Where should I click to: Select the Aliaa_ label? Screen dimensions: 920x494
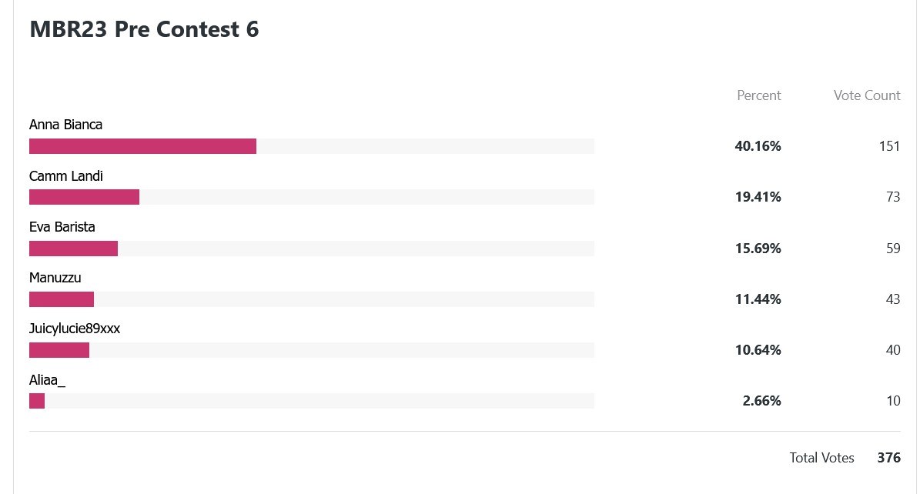[x=48, y=380]
